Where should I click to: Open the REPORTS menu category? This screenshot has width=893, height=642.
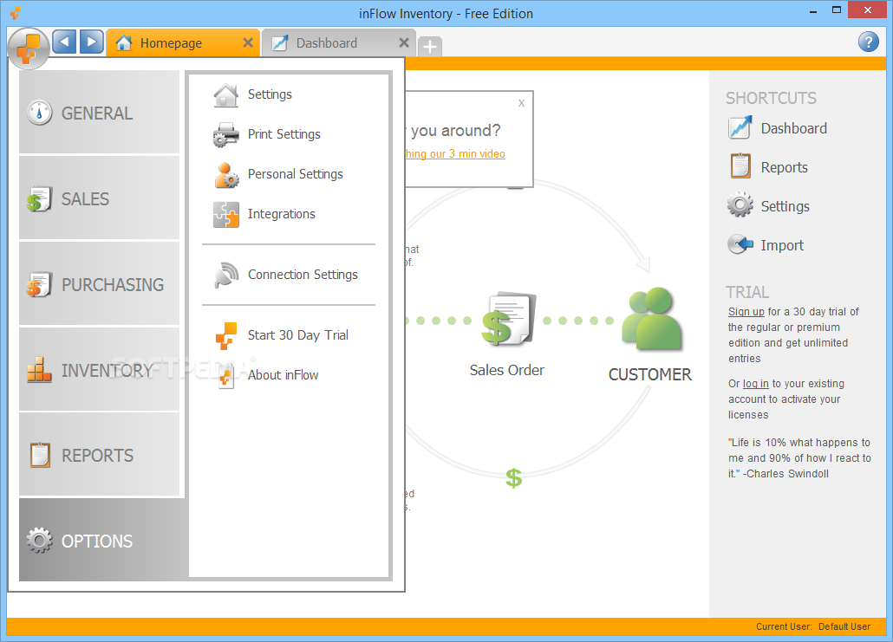coord(99,455)
